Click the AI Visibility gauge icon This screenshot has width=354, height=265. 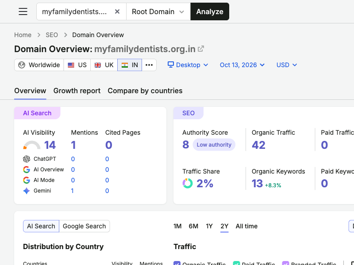coord(32,145)
